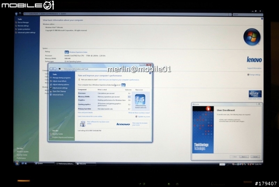Open Performance under See also in System window
279x187 pixels.
(21, 158)
